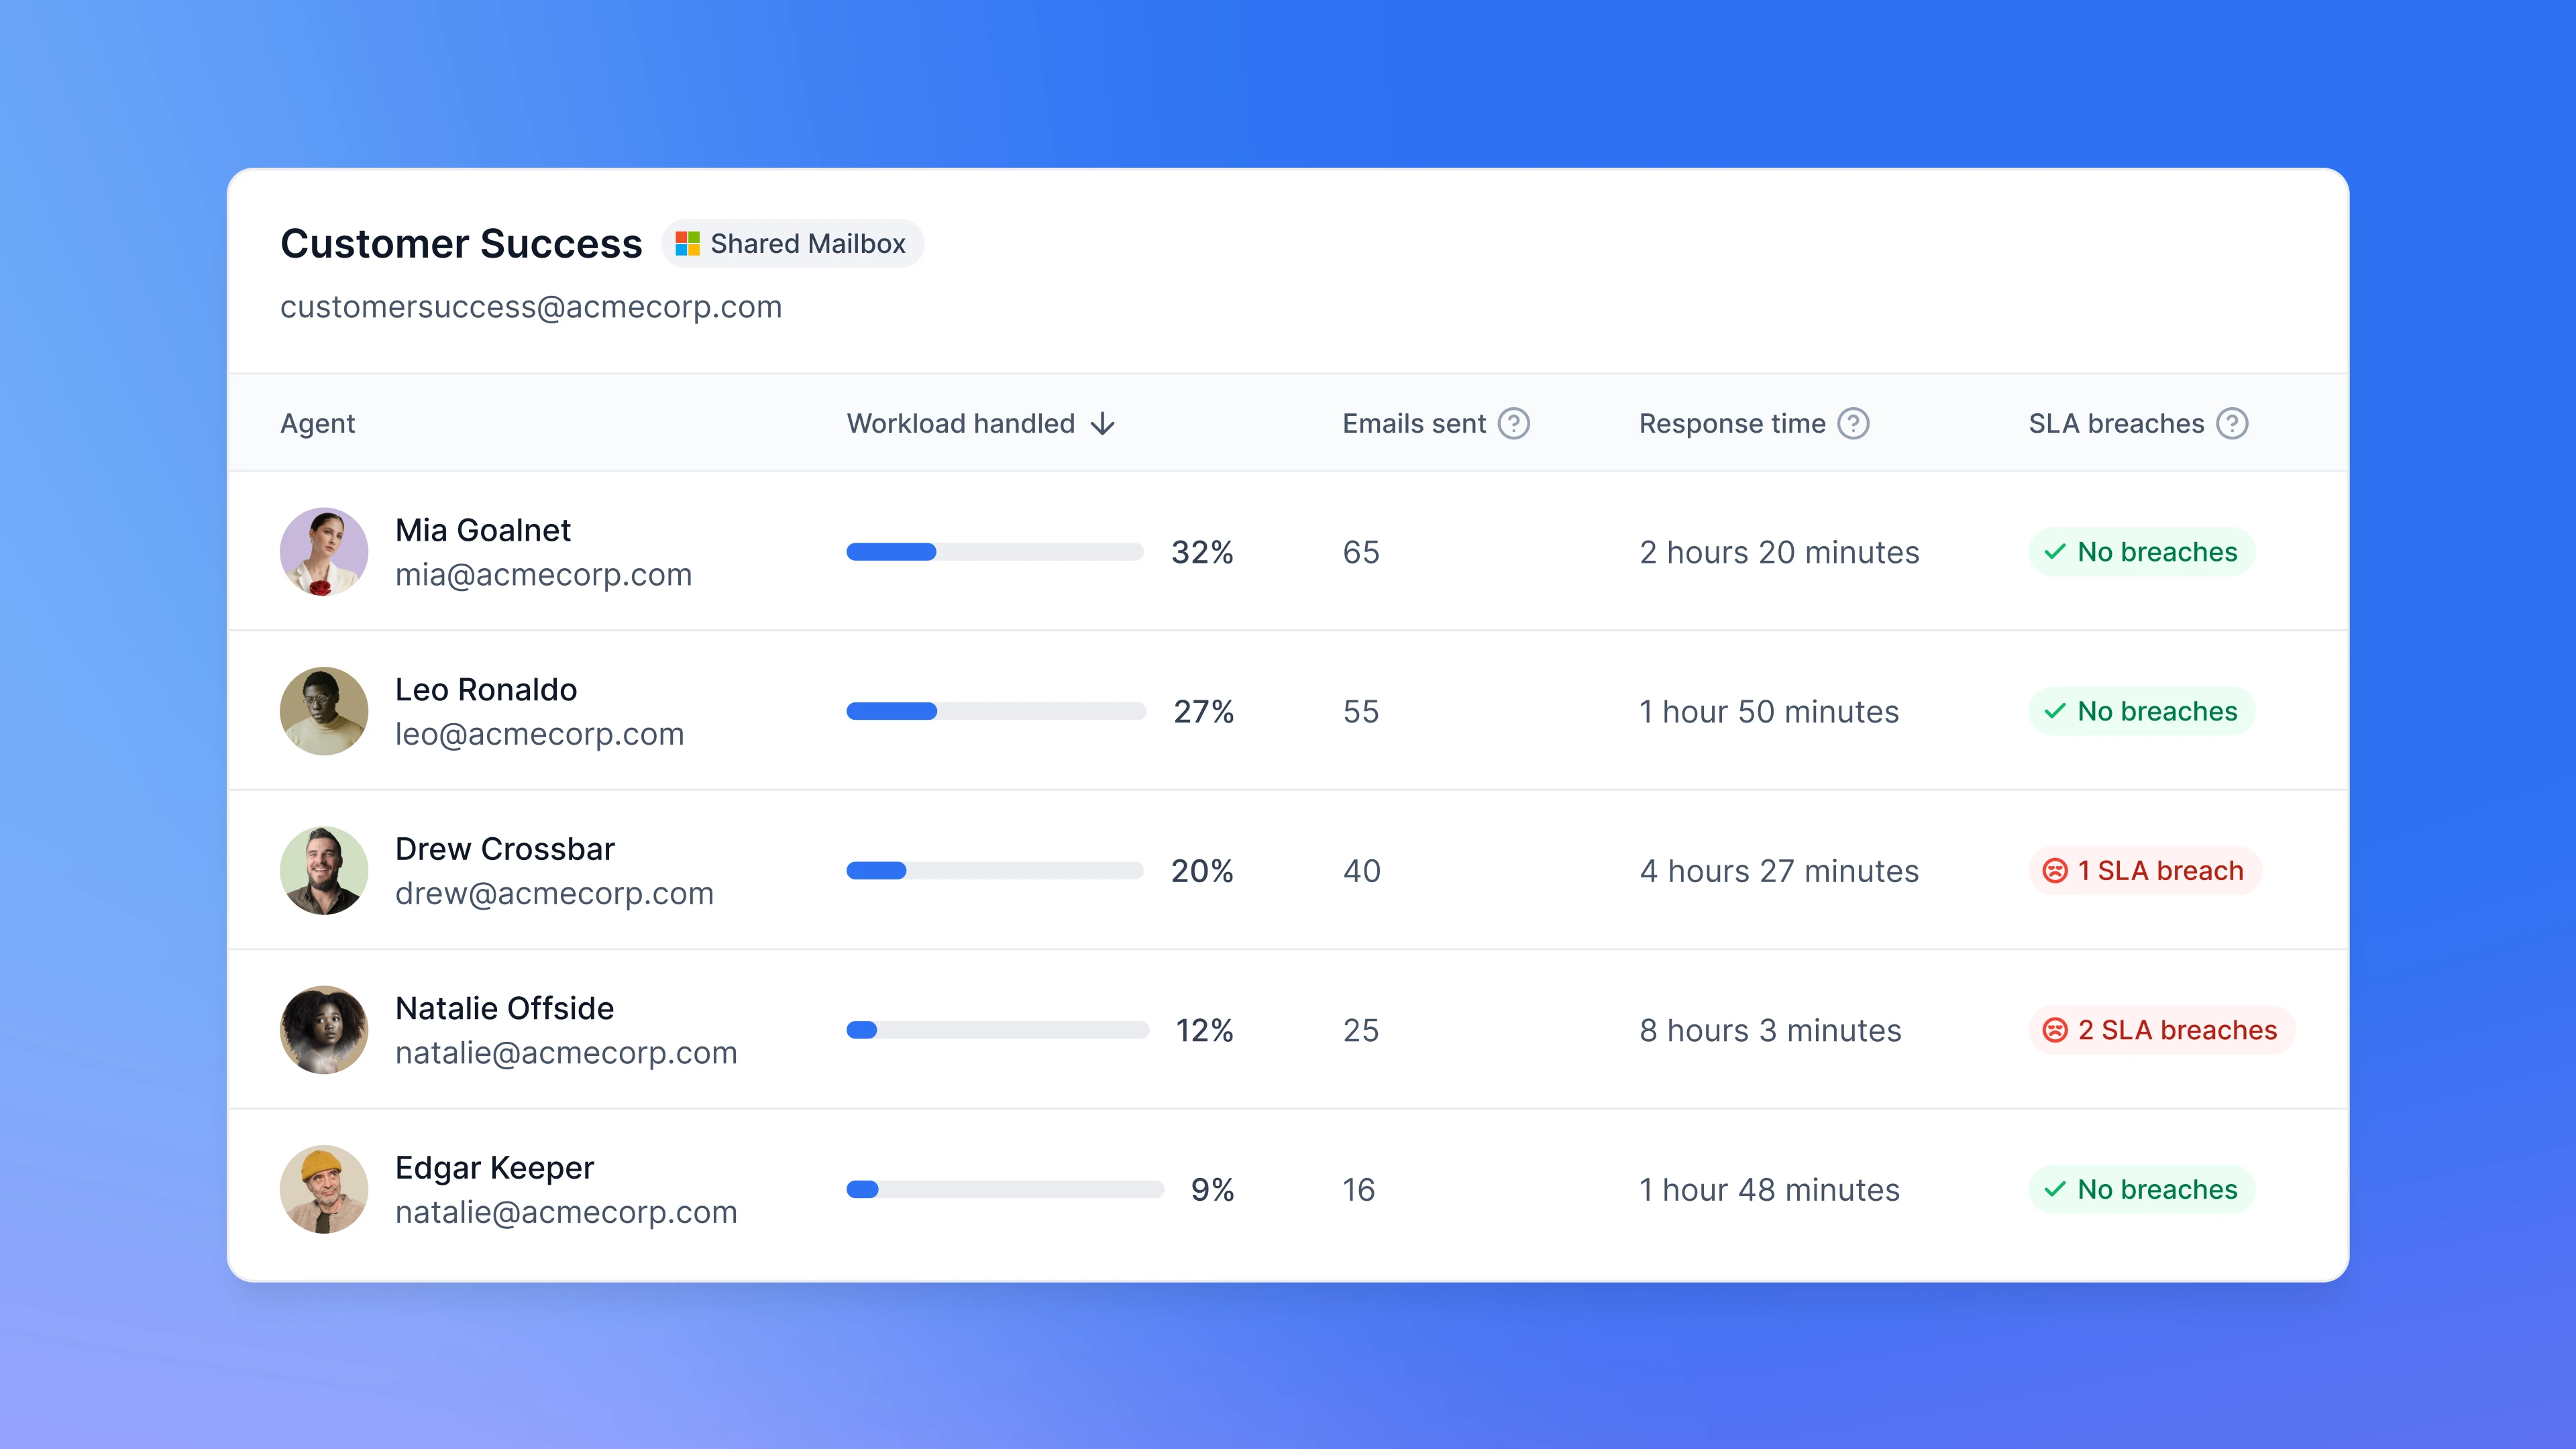Screen dimensions: 2576x1449
Task: Click the Response time help icon
Action: click(1853, 424)
